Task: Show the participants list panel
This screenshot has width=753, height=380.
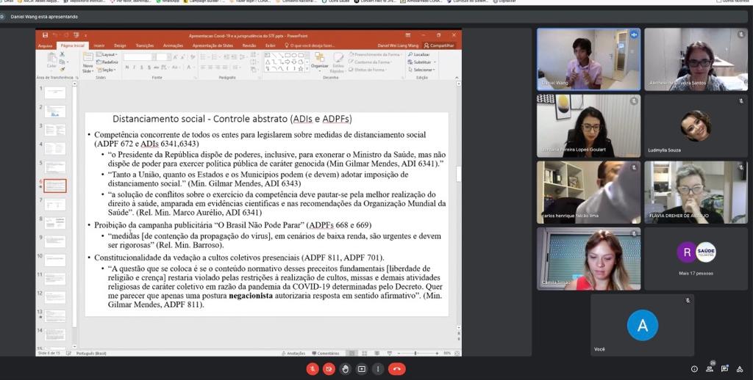Action: click(710, 368)
